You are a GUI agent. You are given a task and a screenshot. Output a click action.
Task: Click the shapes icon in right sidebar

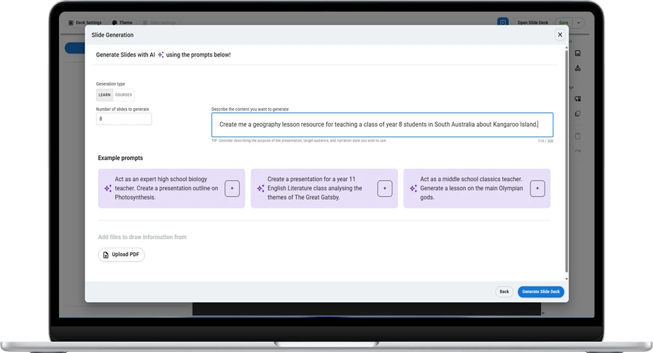pyautogui.click(x=578, y=68)
